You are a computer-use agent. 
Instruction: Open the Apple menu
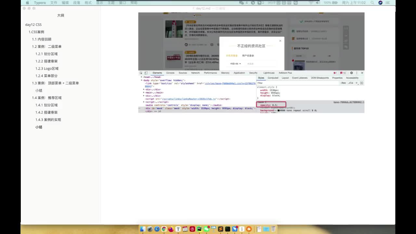28,3
